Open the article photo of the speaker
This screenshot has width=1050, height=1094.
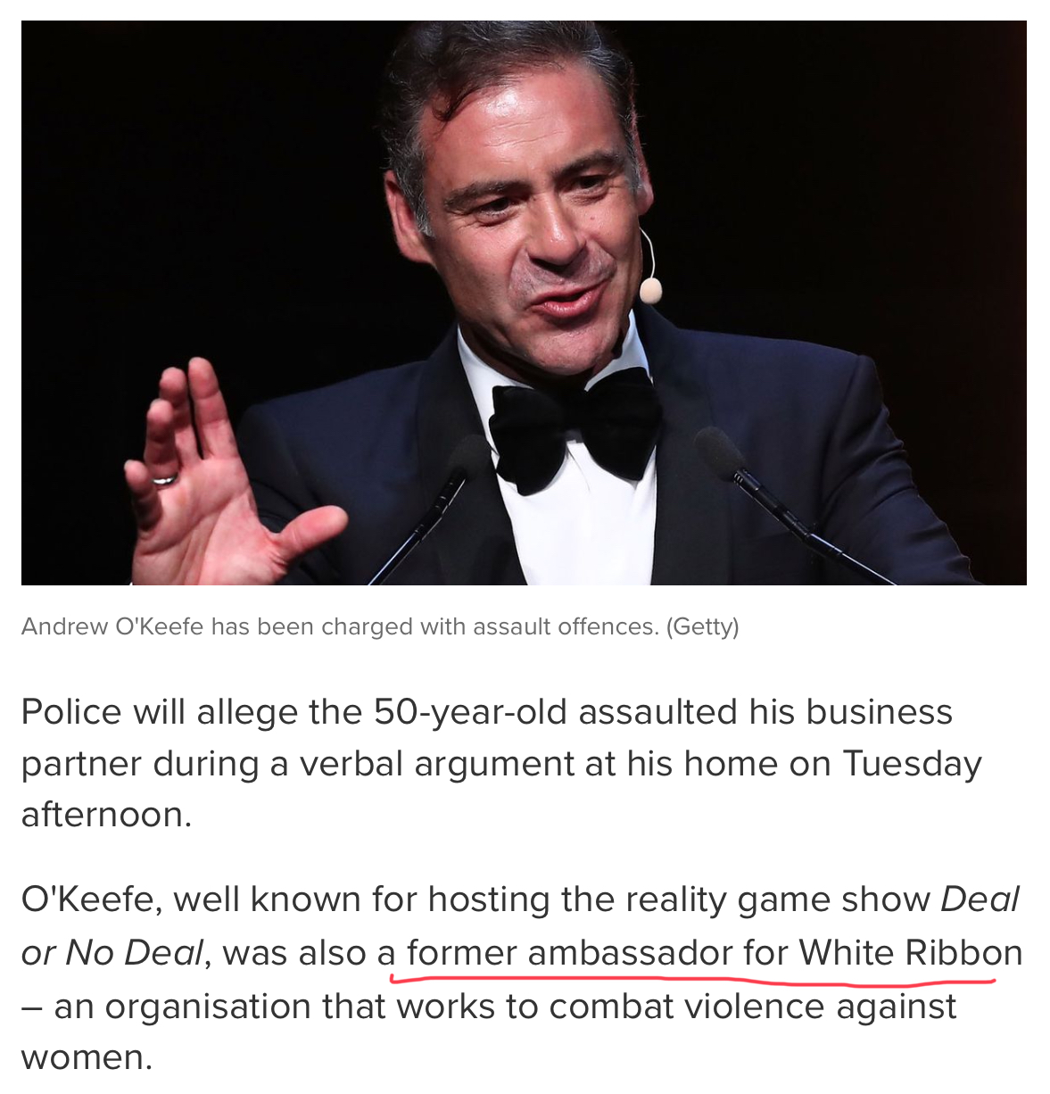[x=524, y=303]
